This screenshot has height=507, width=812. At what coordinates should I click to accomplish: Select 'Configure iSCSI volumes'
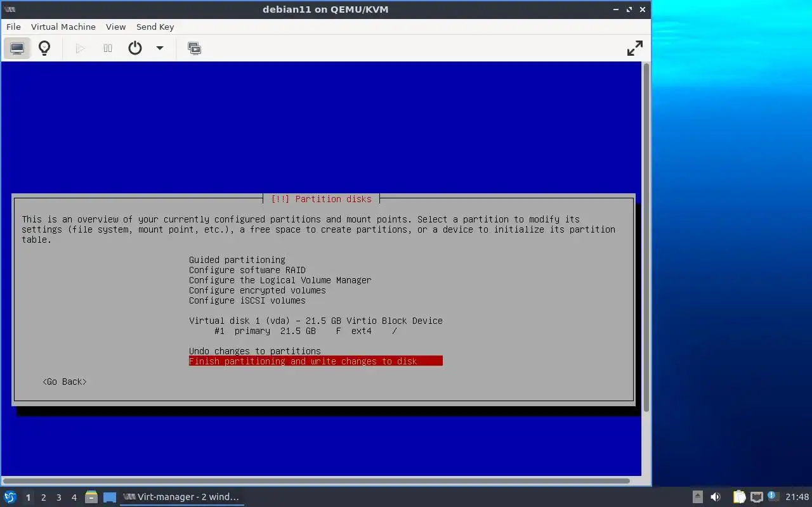[247, 300]
